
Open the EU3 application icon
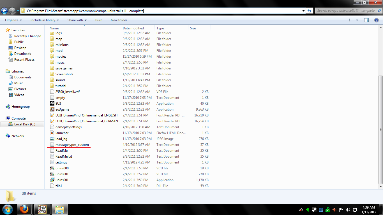(x=52, y=104)
